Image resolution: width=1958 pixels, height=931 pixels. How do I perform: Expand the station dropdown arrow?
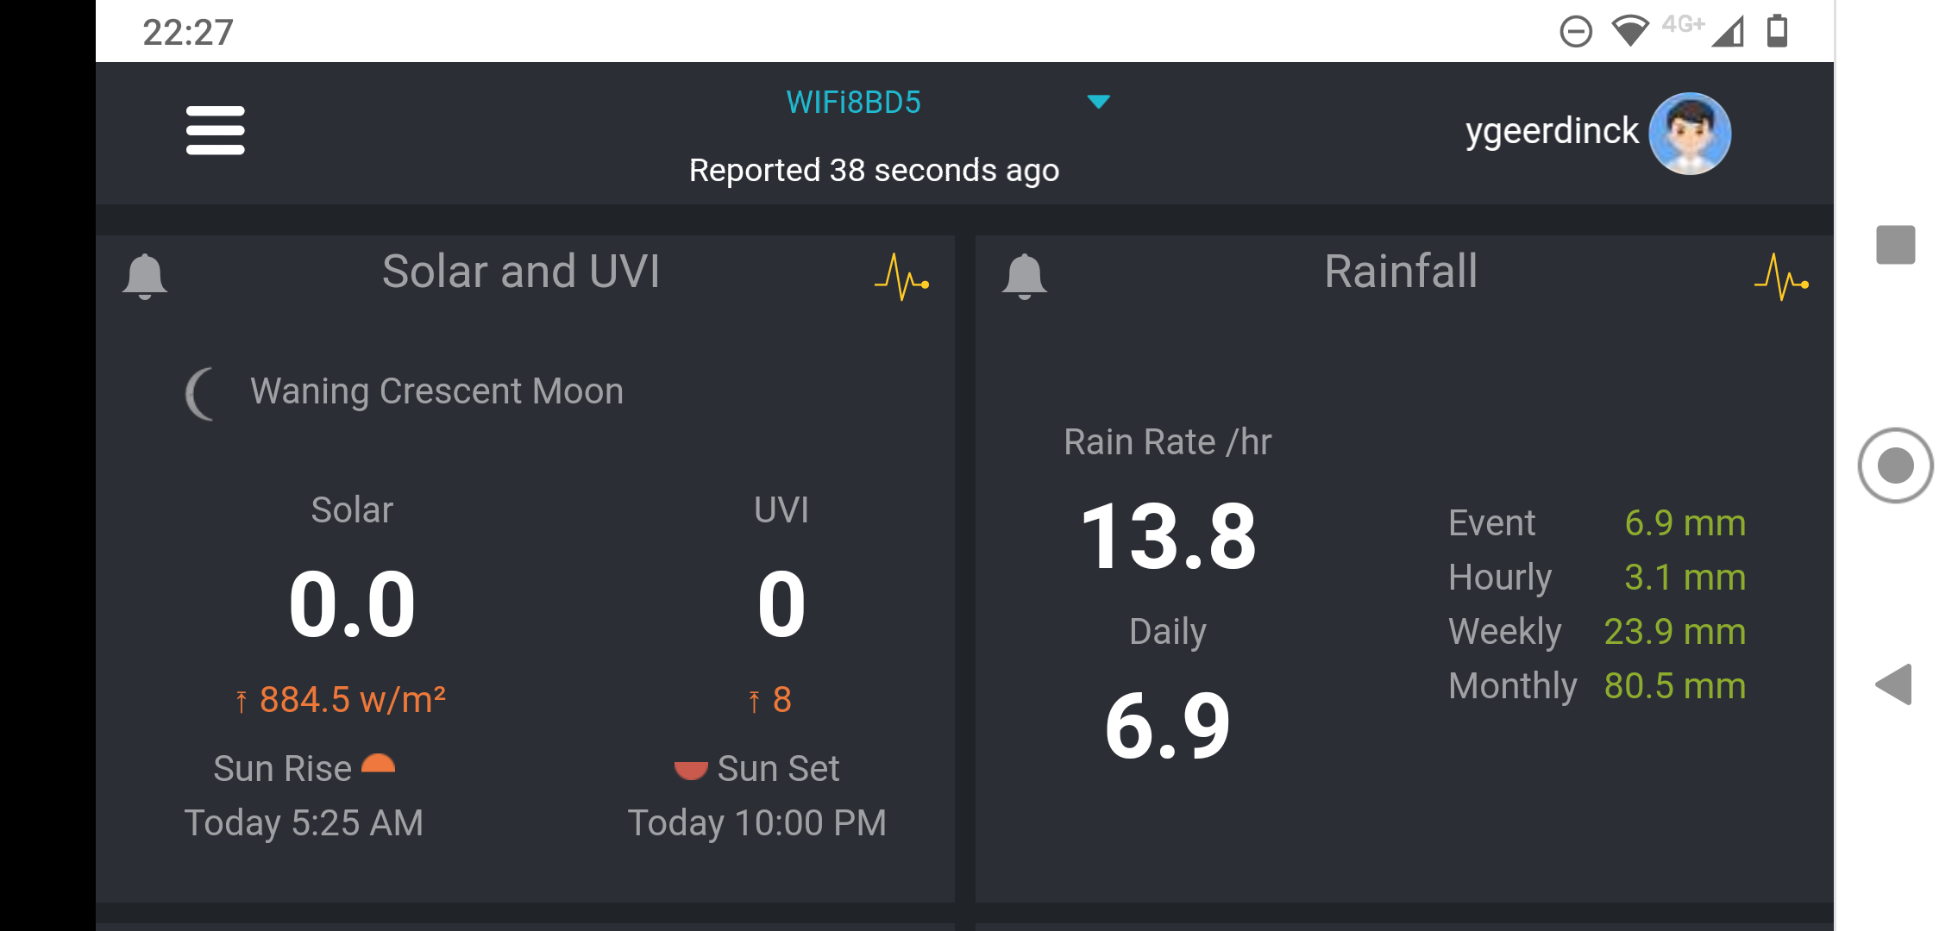[1098, 102]
